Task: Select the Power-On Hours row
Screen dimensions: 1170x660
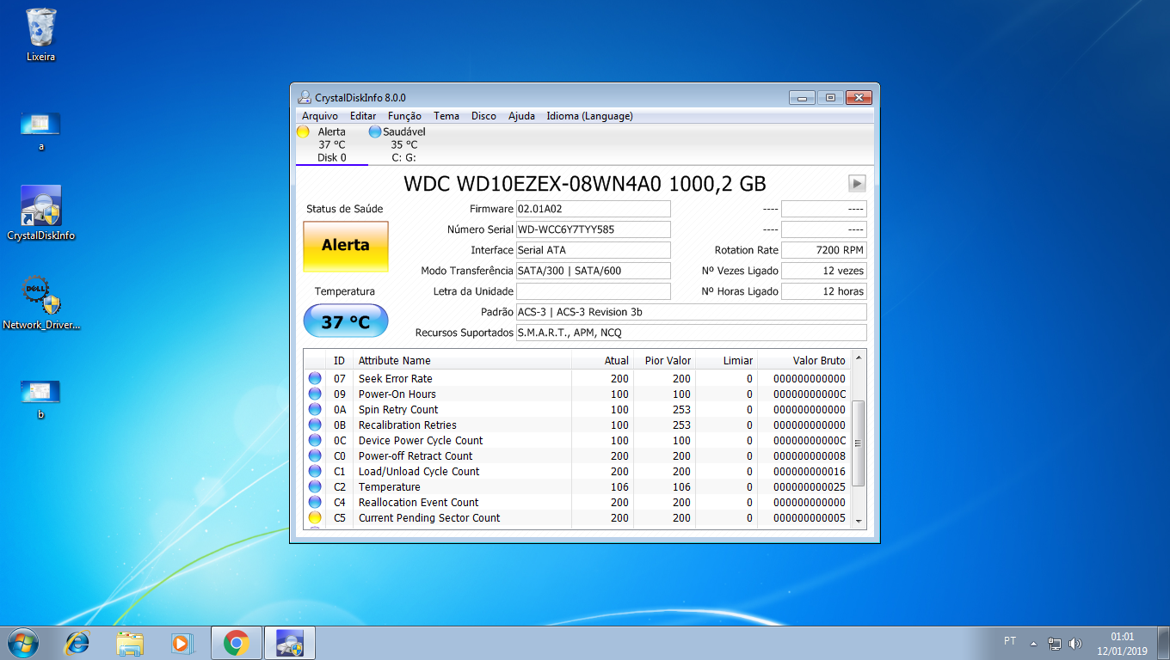Action: click(x=577, y=394)
